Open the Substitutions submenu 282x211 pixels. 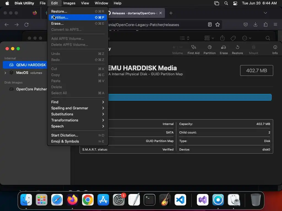[x=78, y=114]
